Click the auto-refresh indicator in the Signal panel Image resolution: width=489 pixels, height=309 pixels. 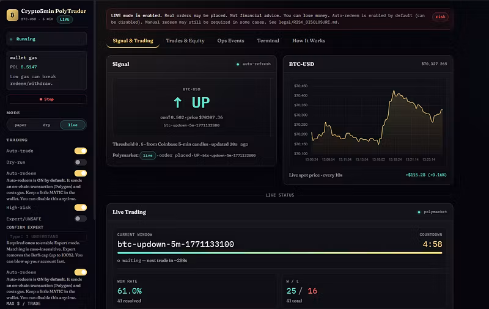click(x=254, y=64)
